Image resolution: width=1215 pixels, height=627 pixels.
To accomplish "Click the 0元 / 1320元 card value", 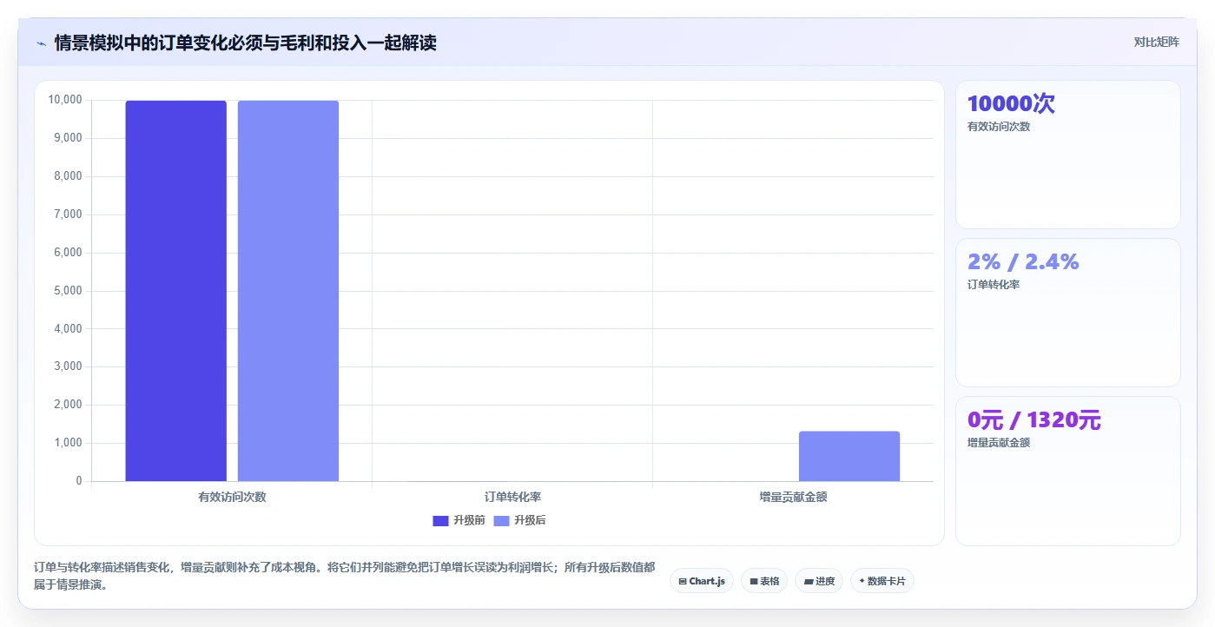I will pyautogui.click(x=1033, y=419).
